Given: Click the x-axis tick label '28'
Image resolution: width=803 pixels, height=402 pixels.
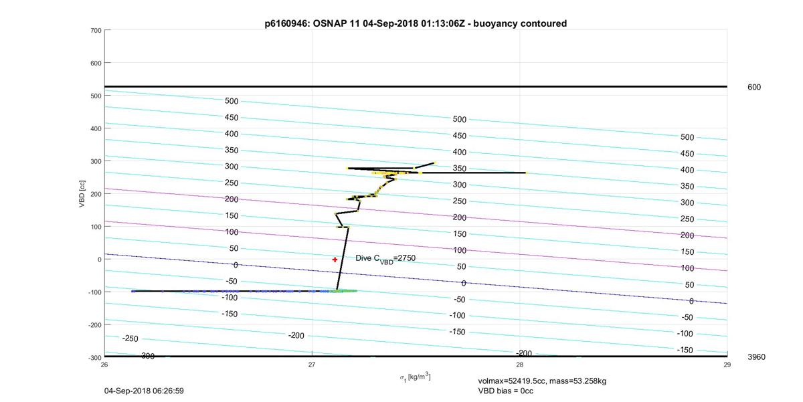Looking at the screenshot, I should tap(519, 365).
